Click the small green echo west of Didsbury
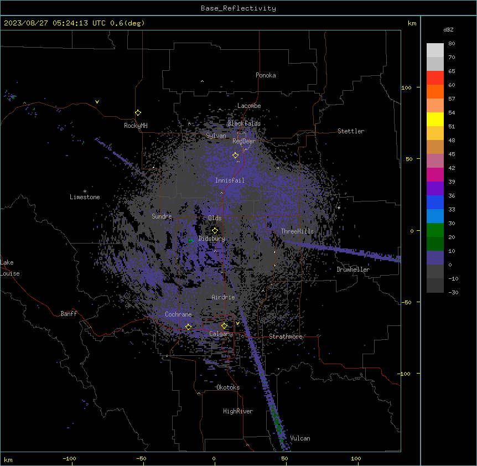Viewport: 477px width, 466px height. coord(191,241)
